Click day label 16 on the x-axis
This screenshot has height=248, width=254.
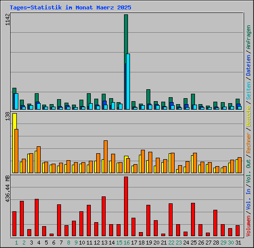(x=127, y=243)
